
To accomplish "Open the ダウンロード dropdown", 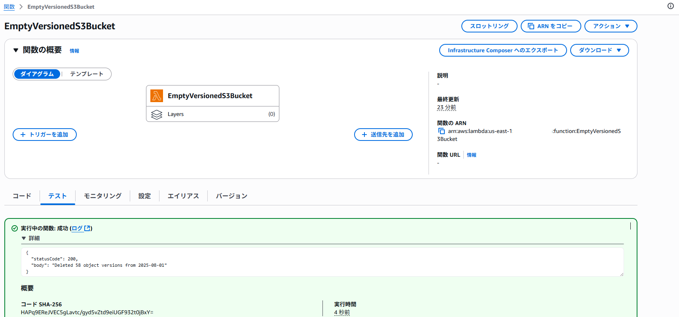I will pyautogui.click(x=599, y=50).
